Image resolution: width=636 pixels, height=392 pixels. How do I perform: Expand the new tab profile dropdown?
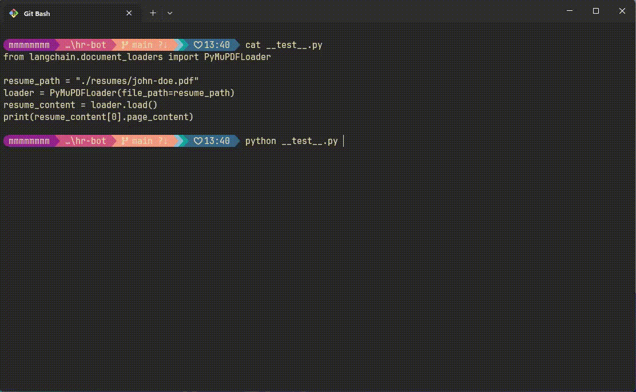[x=170, y=13]
